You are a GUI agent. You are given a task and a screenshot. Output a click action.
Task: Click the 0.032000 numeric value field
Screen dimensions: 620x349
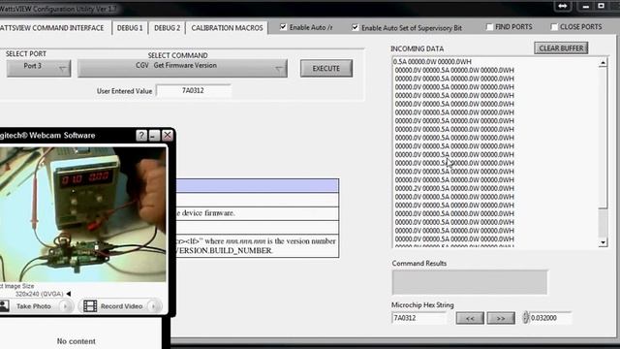(x=550, y=318)
